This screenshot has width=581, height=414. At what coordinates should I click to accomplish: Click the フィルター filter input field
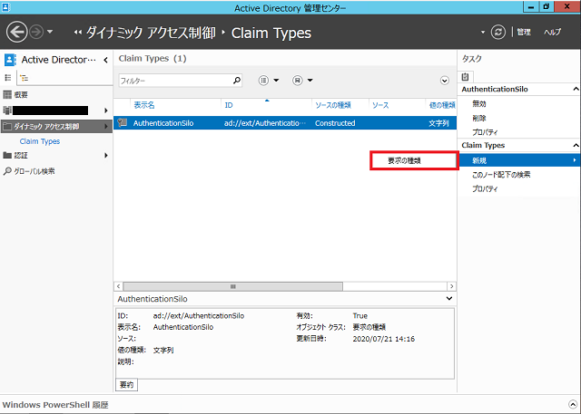click(174, 81)
